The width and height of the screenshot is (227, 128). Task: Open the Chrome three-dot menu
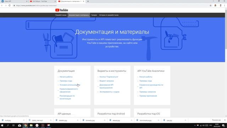225,6
